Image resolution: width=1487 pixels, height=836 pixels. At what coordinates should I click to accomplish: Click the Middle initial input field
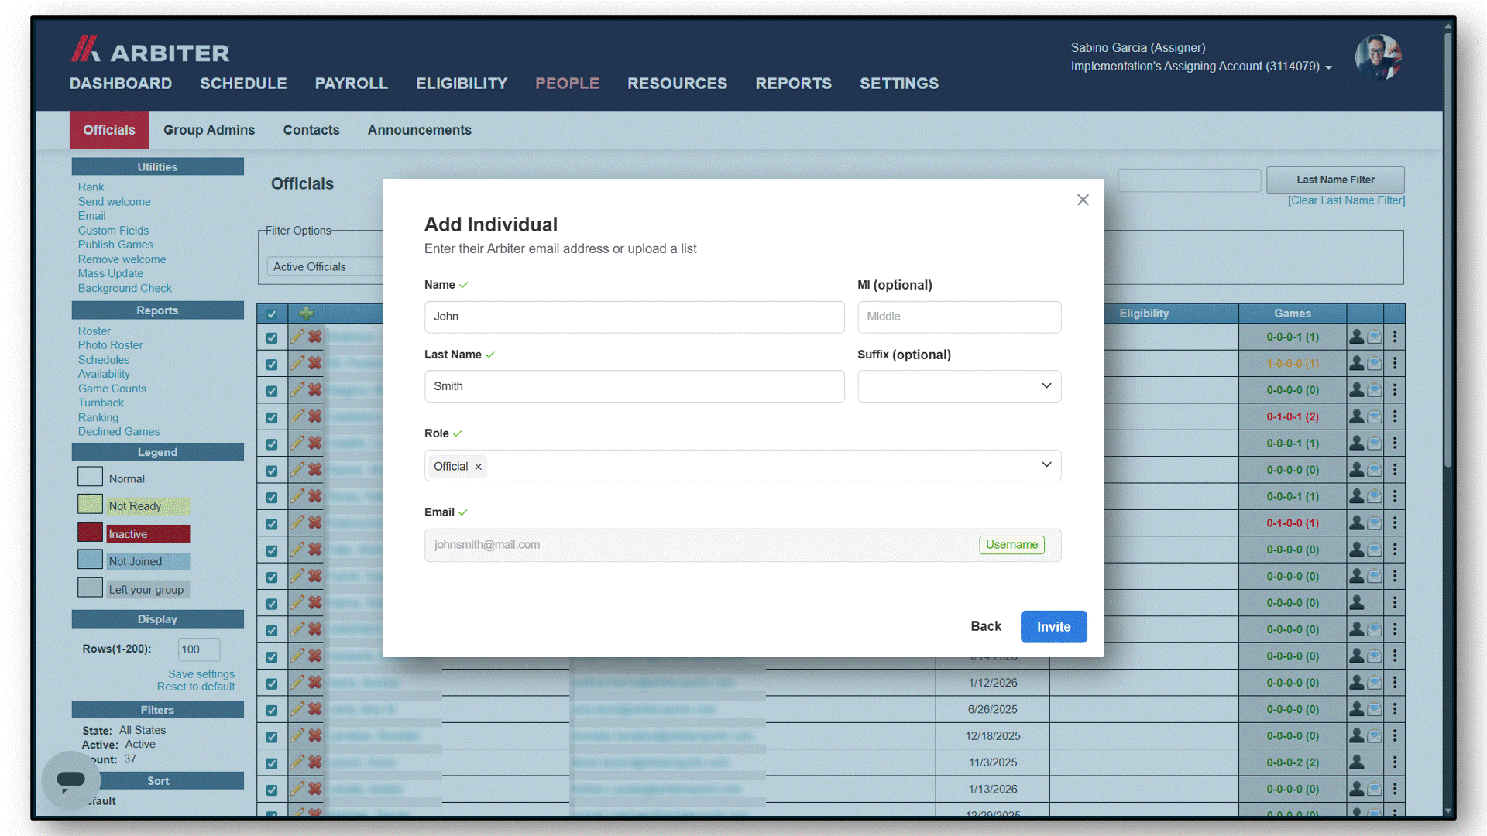959,317
